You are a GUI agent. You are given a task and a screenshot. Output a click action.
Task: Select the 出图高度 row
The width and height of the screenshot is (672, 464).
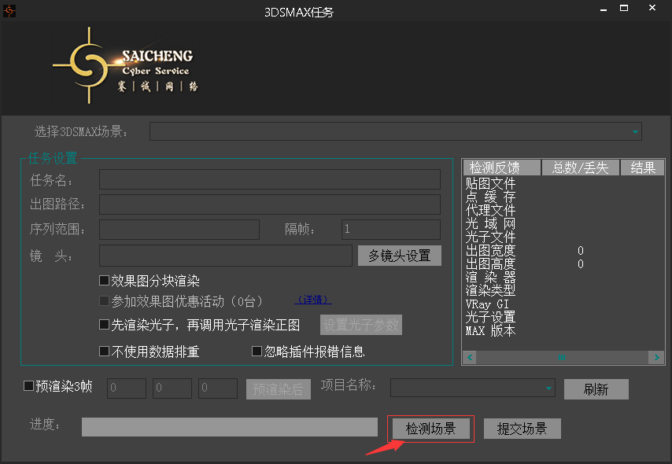coord(563,263)
